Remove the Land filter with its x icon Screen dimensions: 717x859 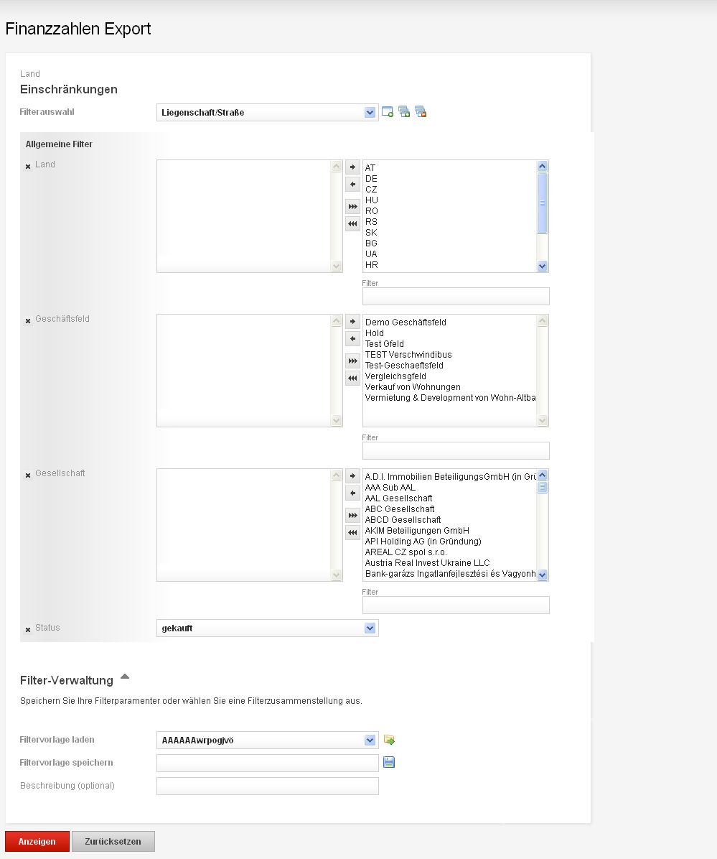click(28, 166)
